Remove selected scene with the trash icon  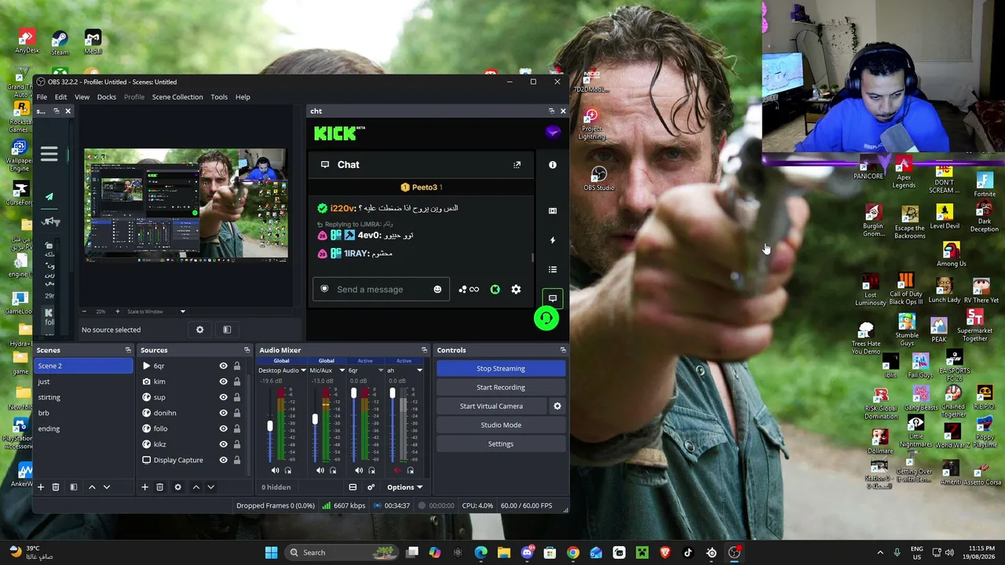(56, 487)
